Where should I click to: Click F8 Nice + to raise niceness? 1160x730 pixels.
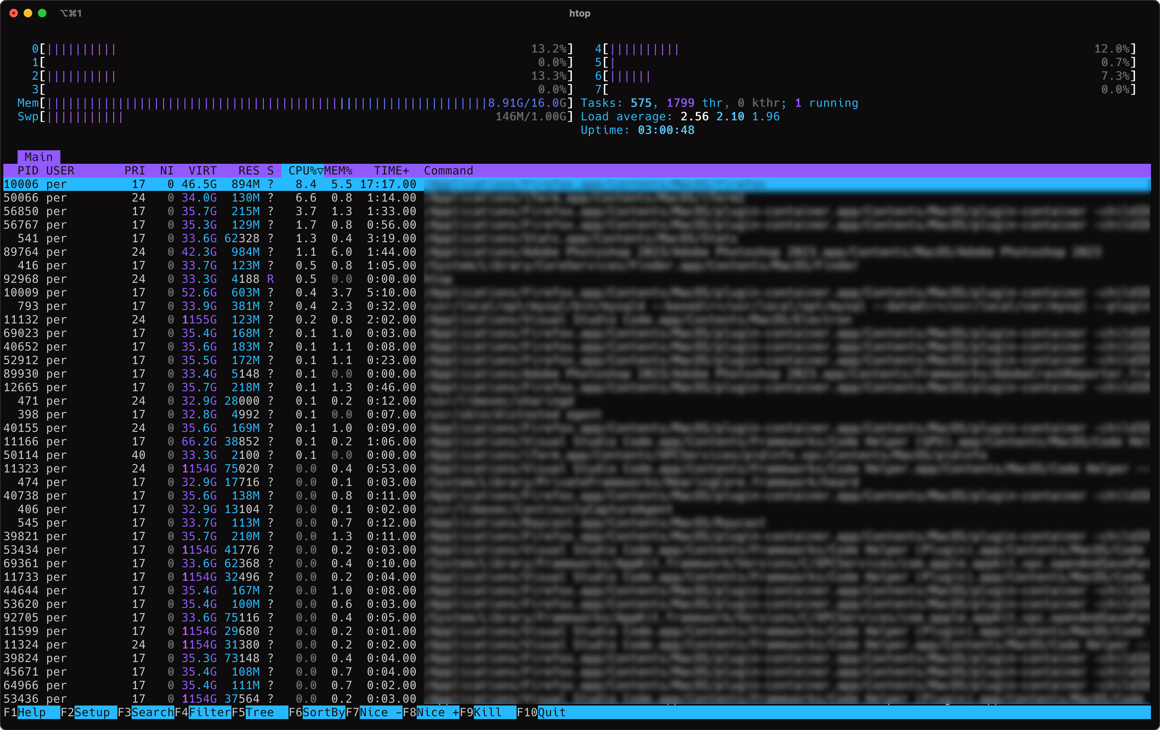coord(431,712)
